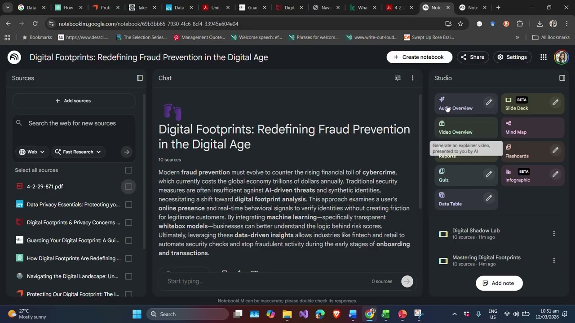Open Mastering Digital Footprints options menu
This screenshot has height=323, width=575.
[554, 261]
